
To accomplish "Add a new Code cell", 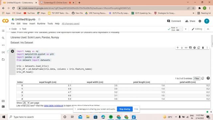I will coord(13,29).
